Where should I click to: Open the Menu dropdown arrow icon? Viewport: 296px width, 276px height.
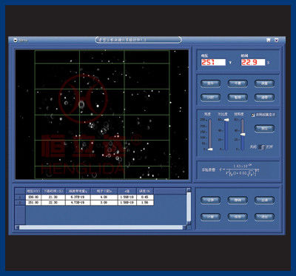pyautogui.click(x=16, y=40)
